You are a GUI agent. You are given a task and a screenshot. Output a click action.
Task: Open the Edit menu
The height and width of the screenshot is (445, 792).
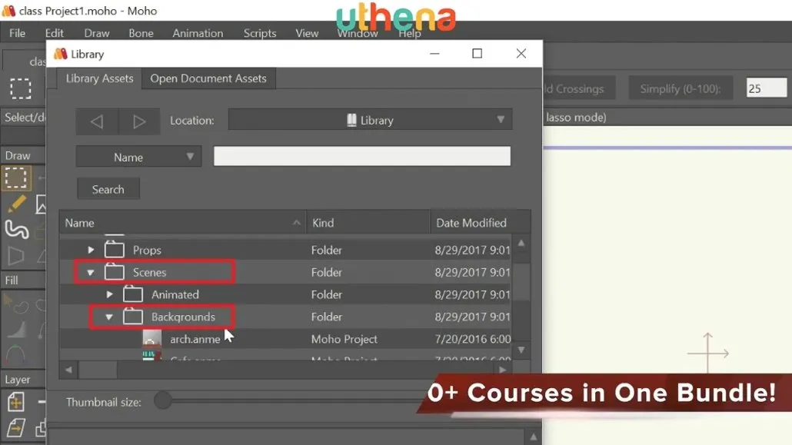(54, 33)
